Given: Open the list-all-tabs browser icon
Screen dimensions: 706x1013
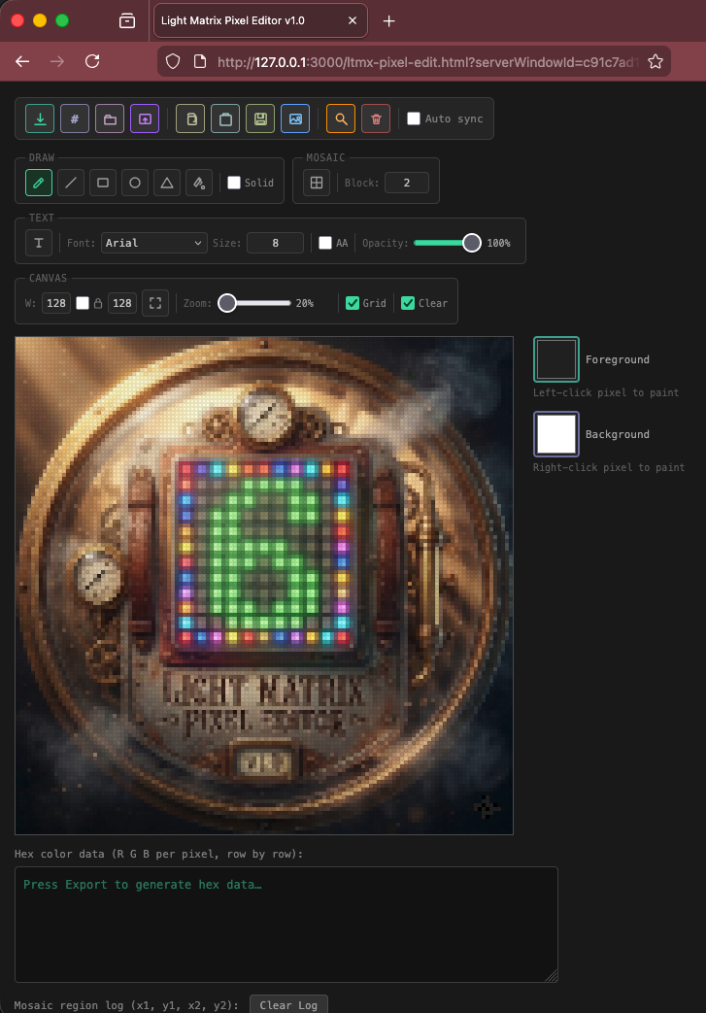Looking at the screenshot, I should [x=127, y=20].
